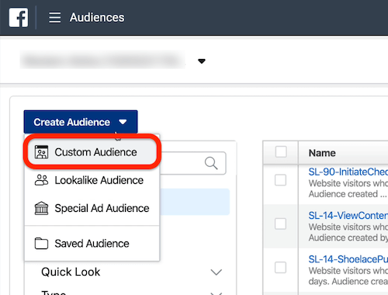Choose Custom Audience from the menu

point(92,152)
